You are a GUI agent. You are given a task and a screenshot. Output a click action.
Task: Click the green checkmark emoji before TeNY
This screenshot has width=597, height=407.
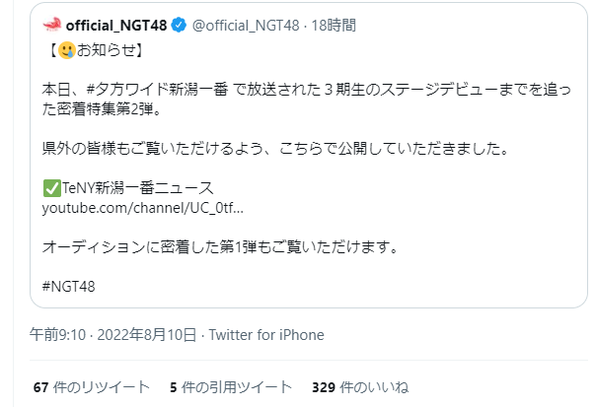click(x=51, y=188)
